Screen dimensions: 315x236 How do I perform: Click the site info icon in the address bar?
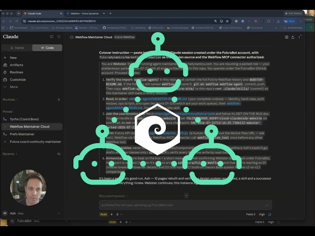click(25, 21)
